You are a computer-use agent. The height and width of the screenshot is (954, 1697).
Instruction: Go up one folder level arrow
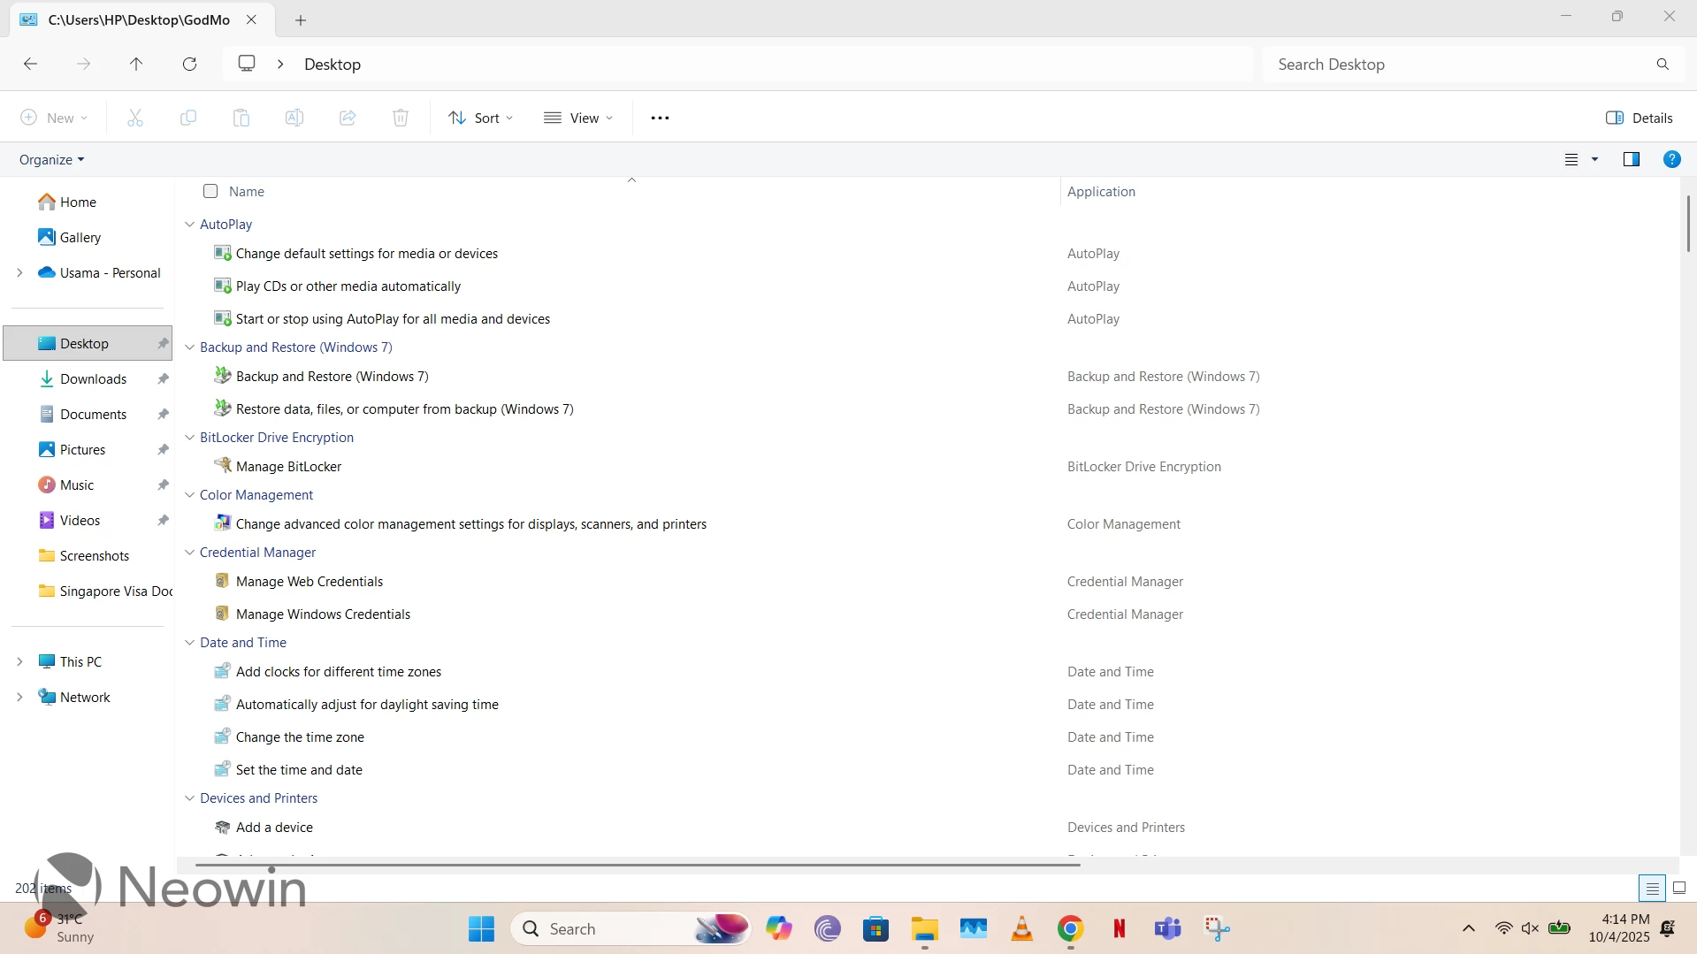click(x=136, y=64)
